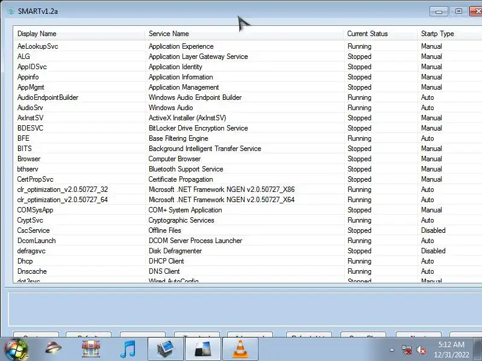Screen dimensions: 482x361
Task: Click the SMARTv1.2a title bar icon
Action: coord(11,11)
